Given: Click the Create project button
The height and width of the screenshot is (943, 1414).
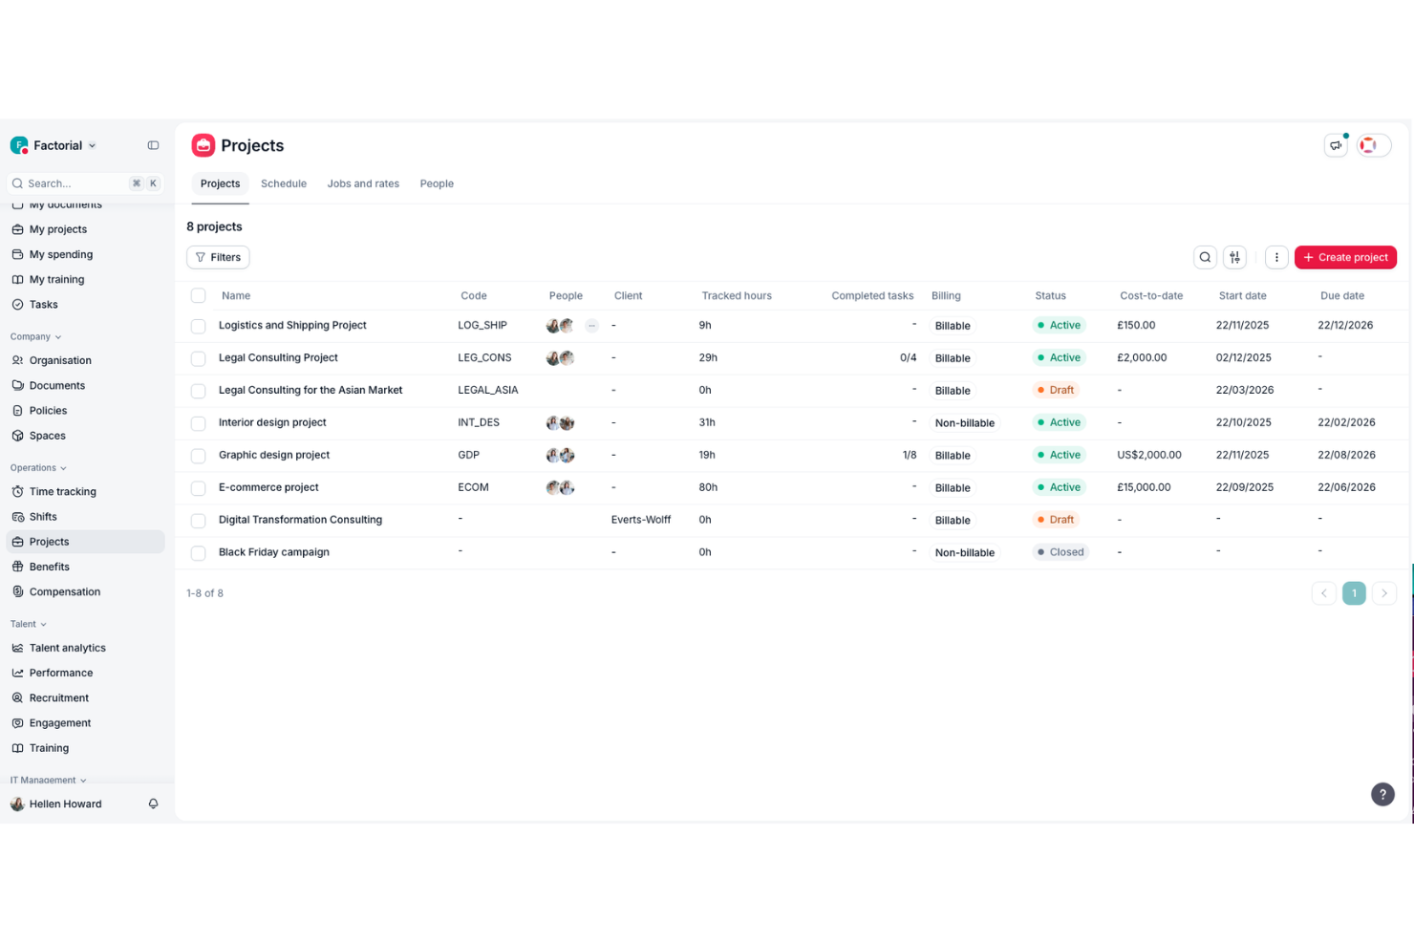Looking at the screenshot, I should (x=1345, y=257).
